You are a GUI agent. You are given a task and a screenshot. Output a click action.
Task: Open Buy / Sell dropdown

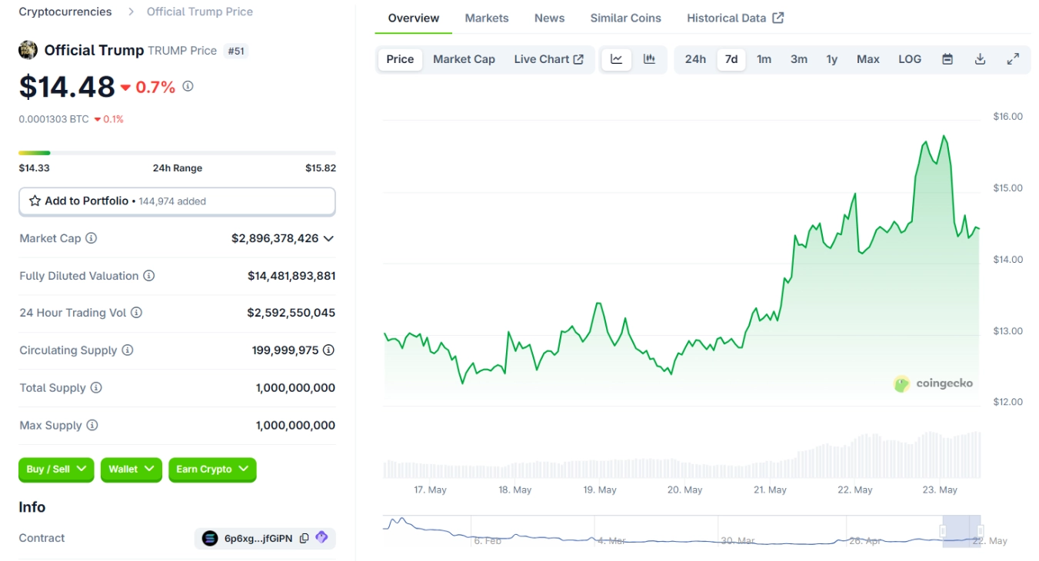coord(56,470)
